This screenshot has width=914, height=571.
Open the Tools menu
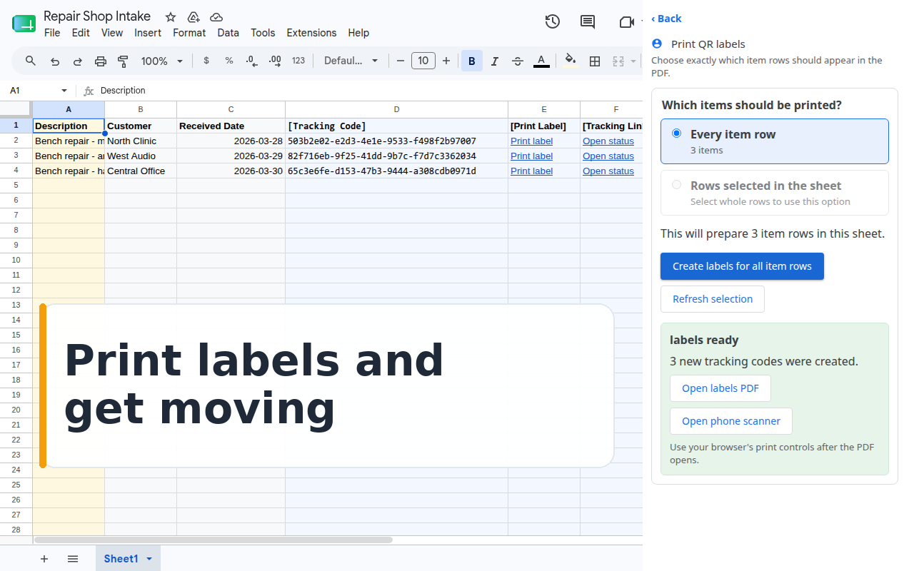tap(263, 33)
